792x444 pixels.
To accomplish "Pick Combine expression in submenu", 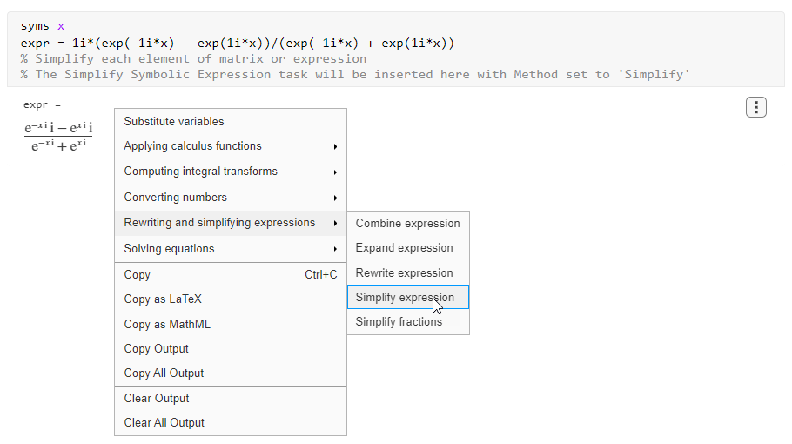I will click(x=407, y=224).
